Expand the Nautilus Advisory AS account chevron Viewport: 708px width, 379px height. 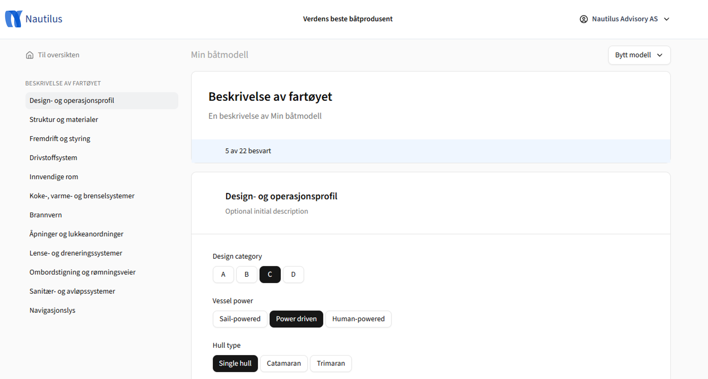(x=666, y=19)
